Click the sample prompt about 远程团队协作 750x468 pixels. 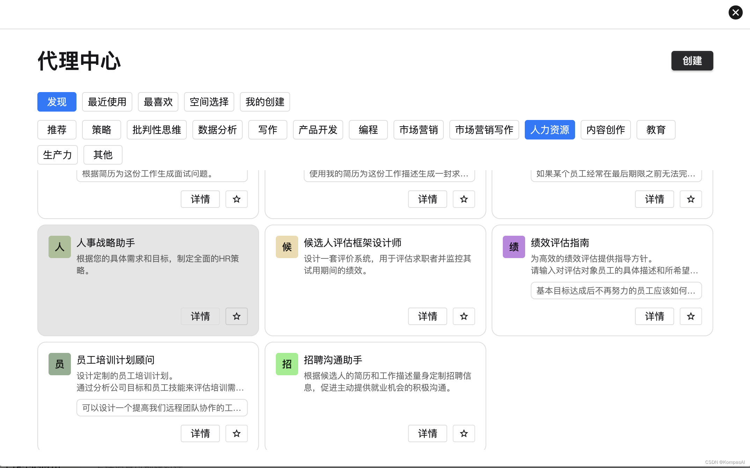click(162, 408)
